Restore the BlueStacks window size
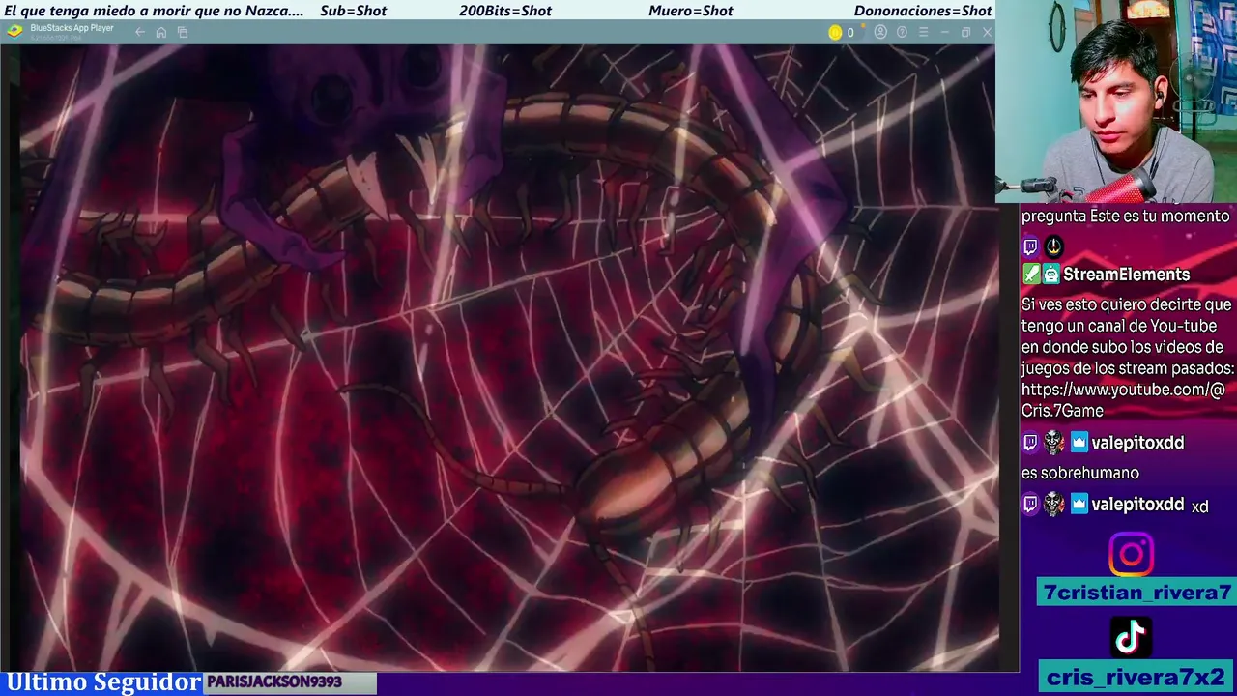This screenshot has height=696, width=1237. pyautogui.click(x=965, y=32)
